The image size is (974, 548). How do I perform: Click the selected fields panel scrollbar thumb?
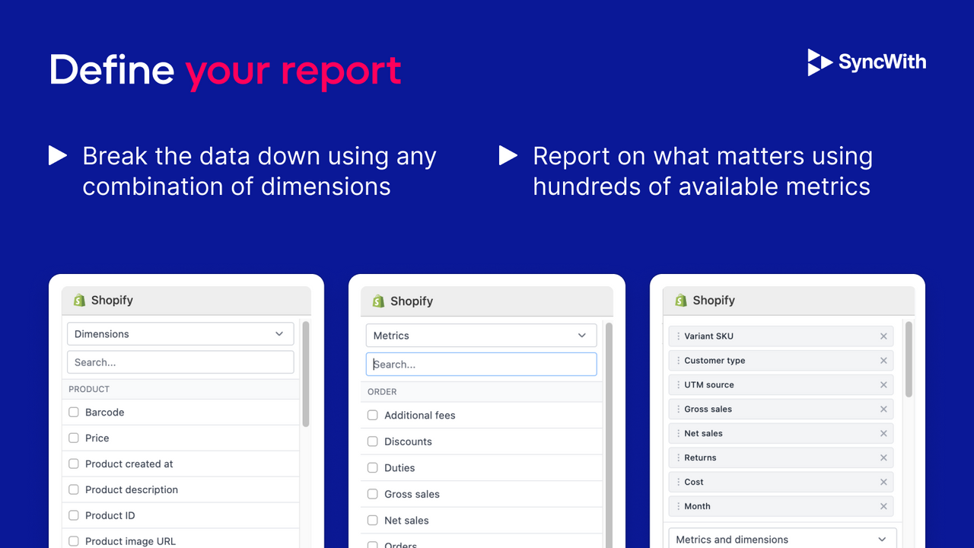[x=909, y=359]
